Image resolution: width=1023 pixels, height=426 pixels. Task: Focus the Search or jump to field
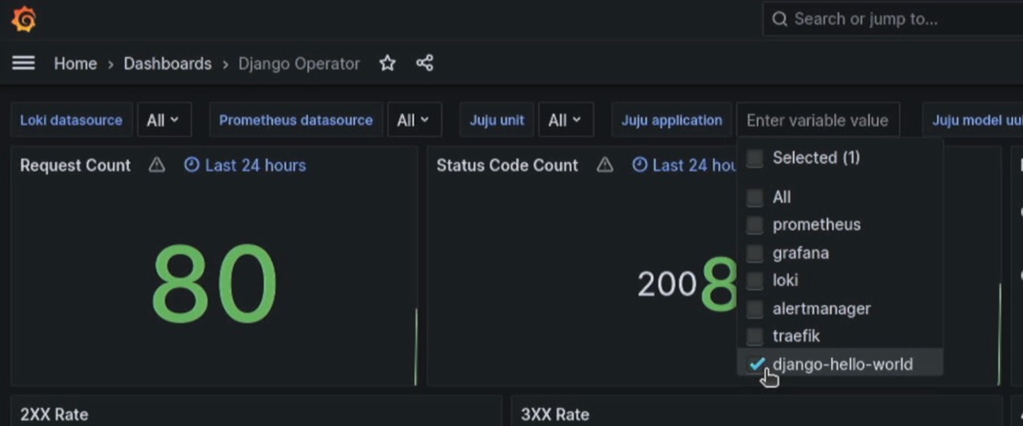[893, 19]
